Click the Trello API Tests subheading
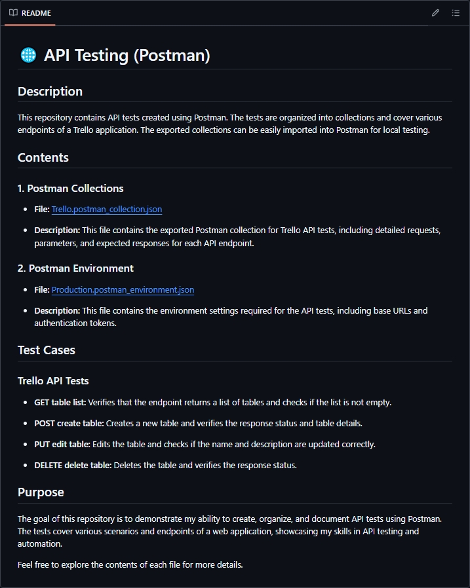The image size is (470, 588). (53, 381)
